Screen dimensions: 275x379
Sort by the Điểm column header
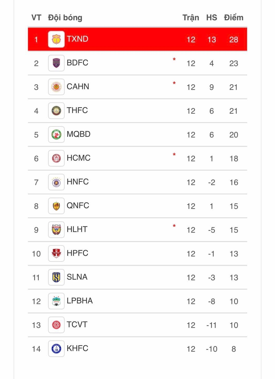click(234, 18)
